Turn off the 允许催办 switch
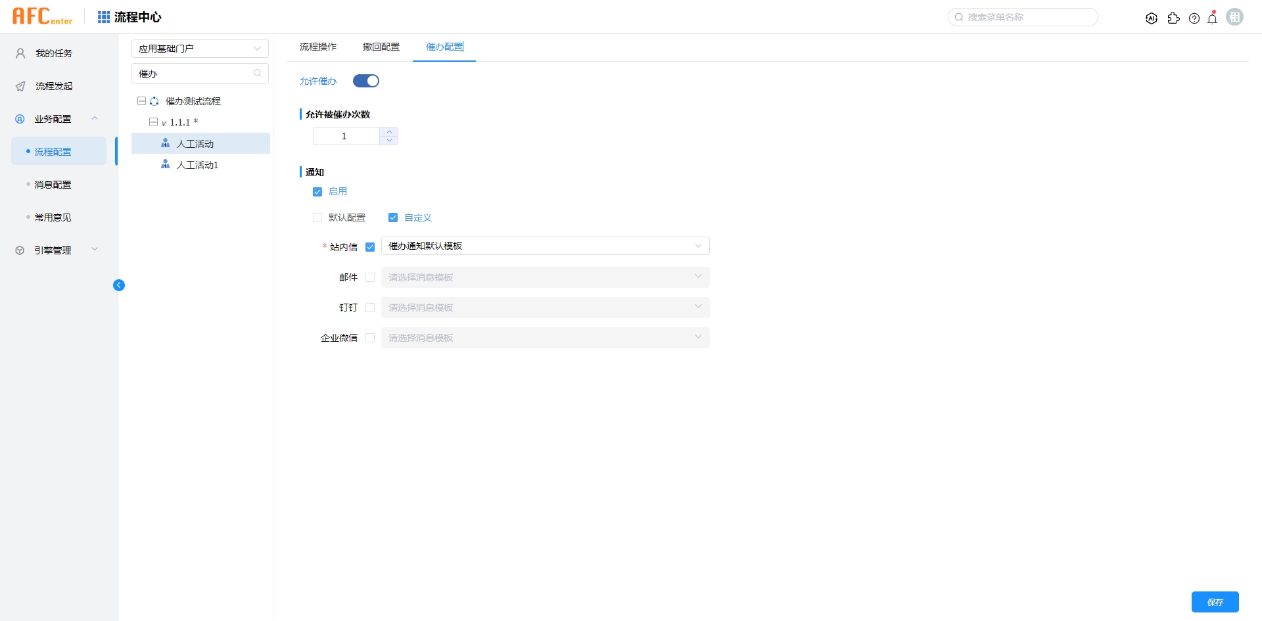The image size is (1262, 621). (x=366, y=81)
